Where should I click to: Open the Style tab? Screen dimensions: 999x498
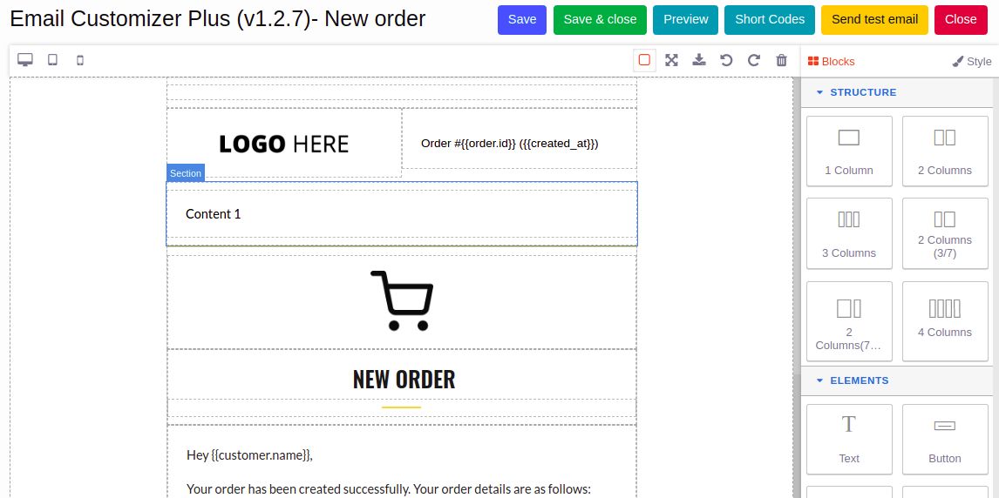[x=972, y=62]
